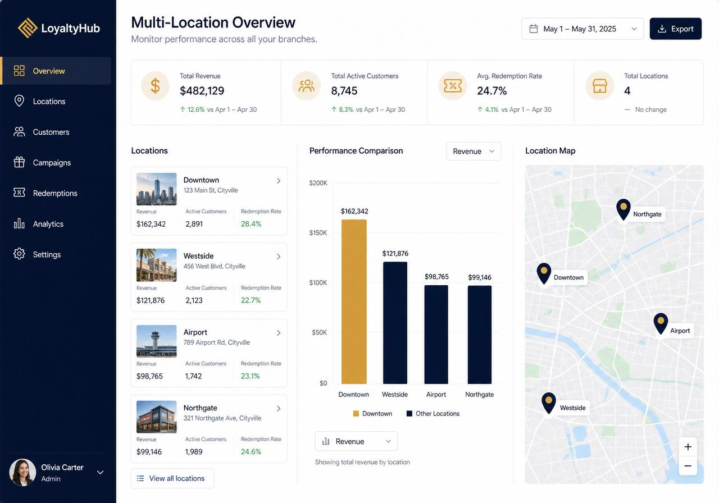Click the $482,129 total revenue value
The image size is (719, 503).
coord(202,90)
